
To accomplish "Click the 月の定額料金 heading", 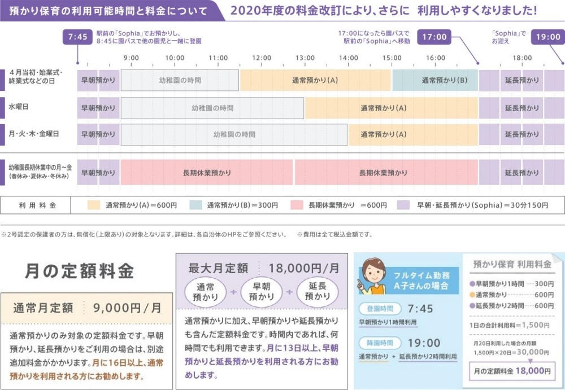I will click(79, 271).
